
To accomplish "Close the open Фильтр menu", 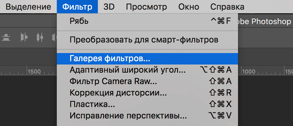I will pyautogui.click(x=77, y=7).
